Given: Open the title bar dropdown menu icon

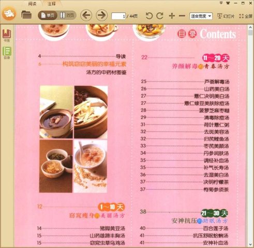Looking at the screenshot, I should (x=221, y=3).
